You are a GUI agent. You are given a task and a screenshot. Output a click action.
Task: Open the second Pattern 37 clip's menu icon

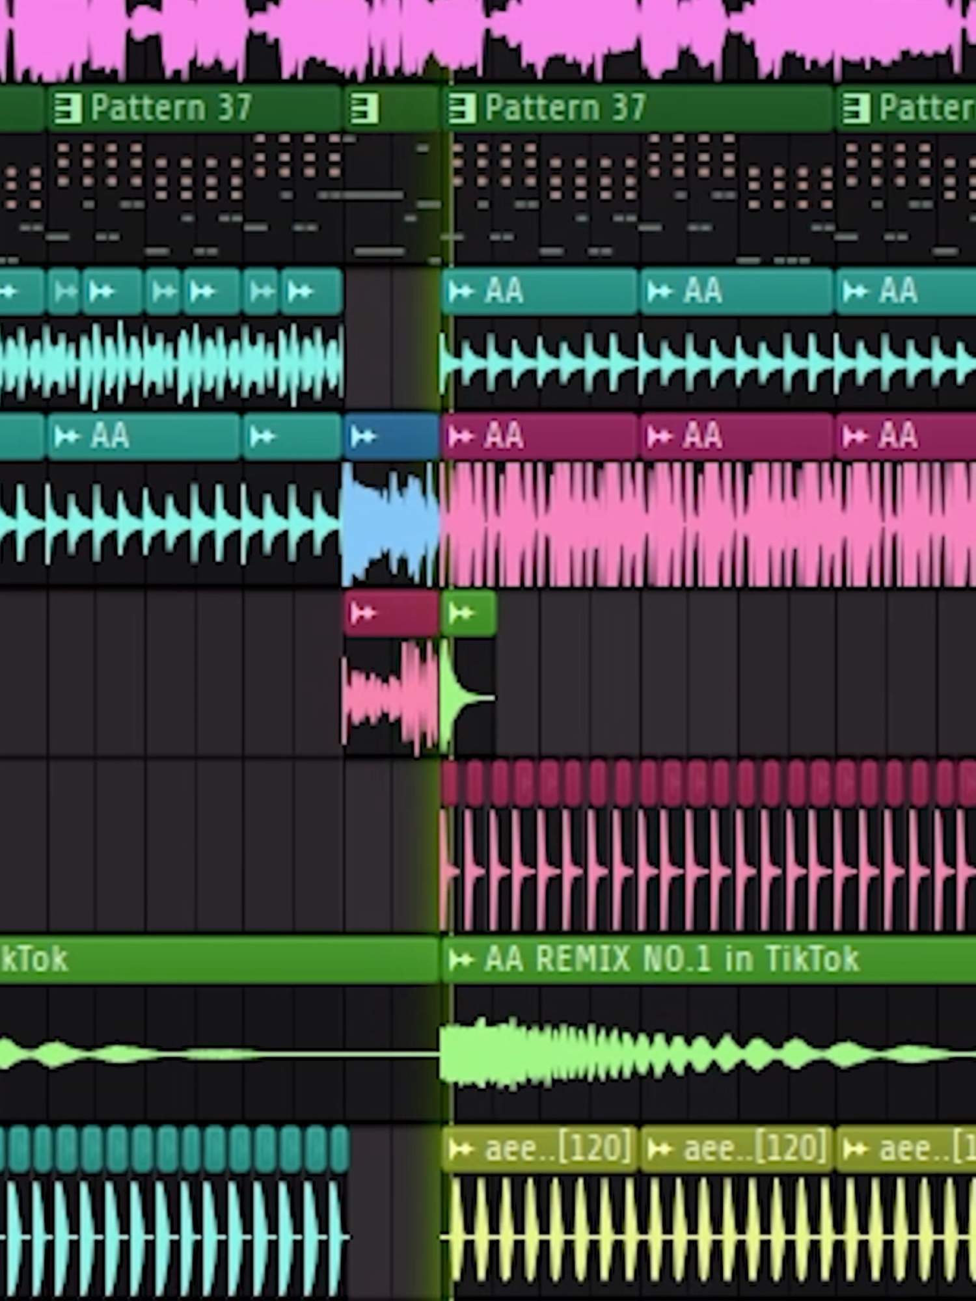click(462, 107)
